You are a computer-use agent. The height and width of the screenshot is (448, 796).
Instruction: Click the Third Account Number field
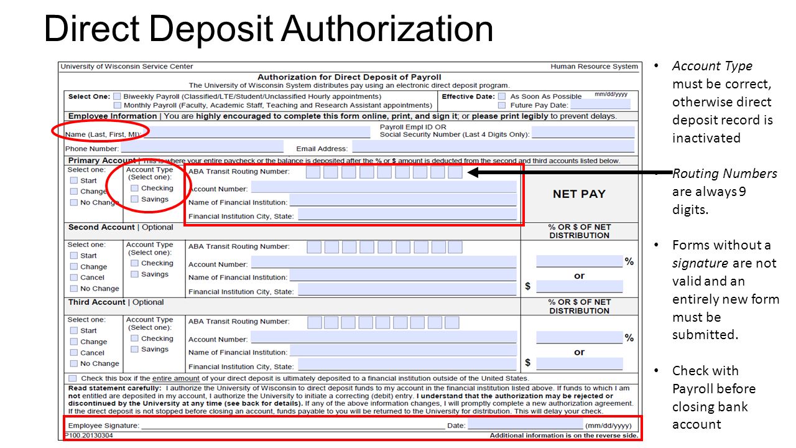pos(384,337)
